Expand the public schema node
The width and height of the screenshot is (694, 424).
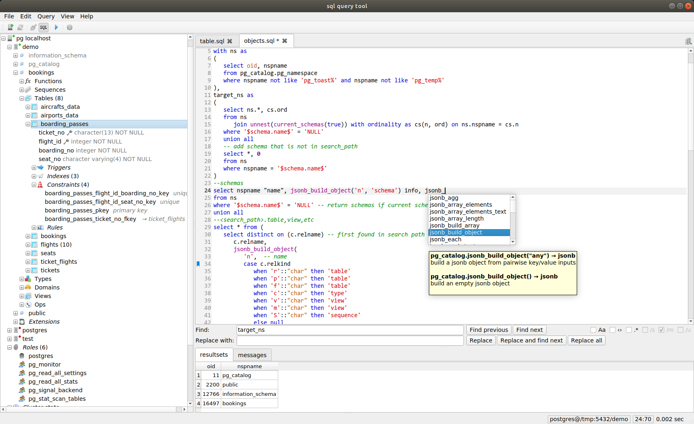pos(15,313)
